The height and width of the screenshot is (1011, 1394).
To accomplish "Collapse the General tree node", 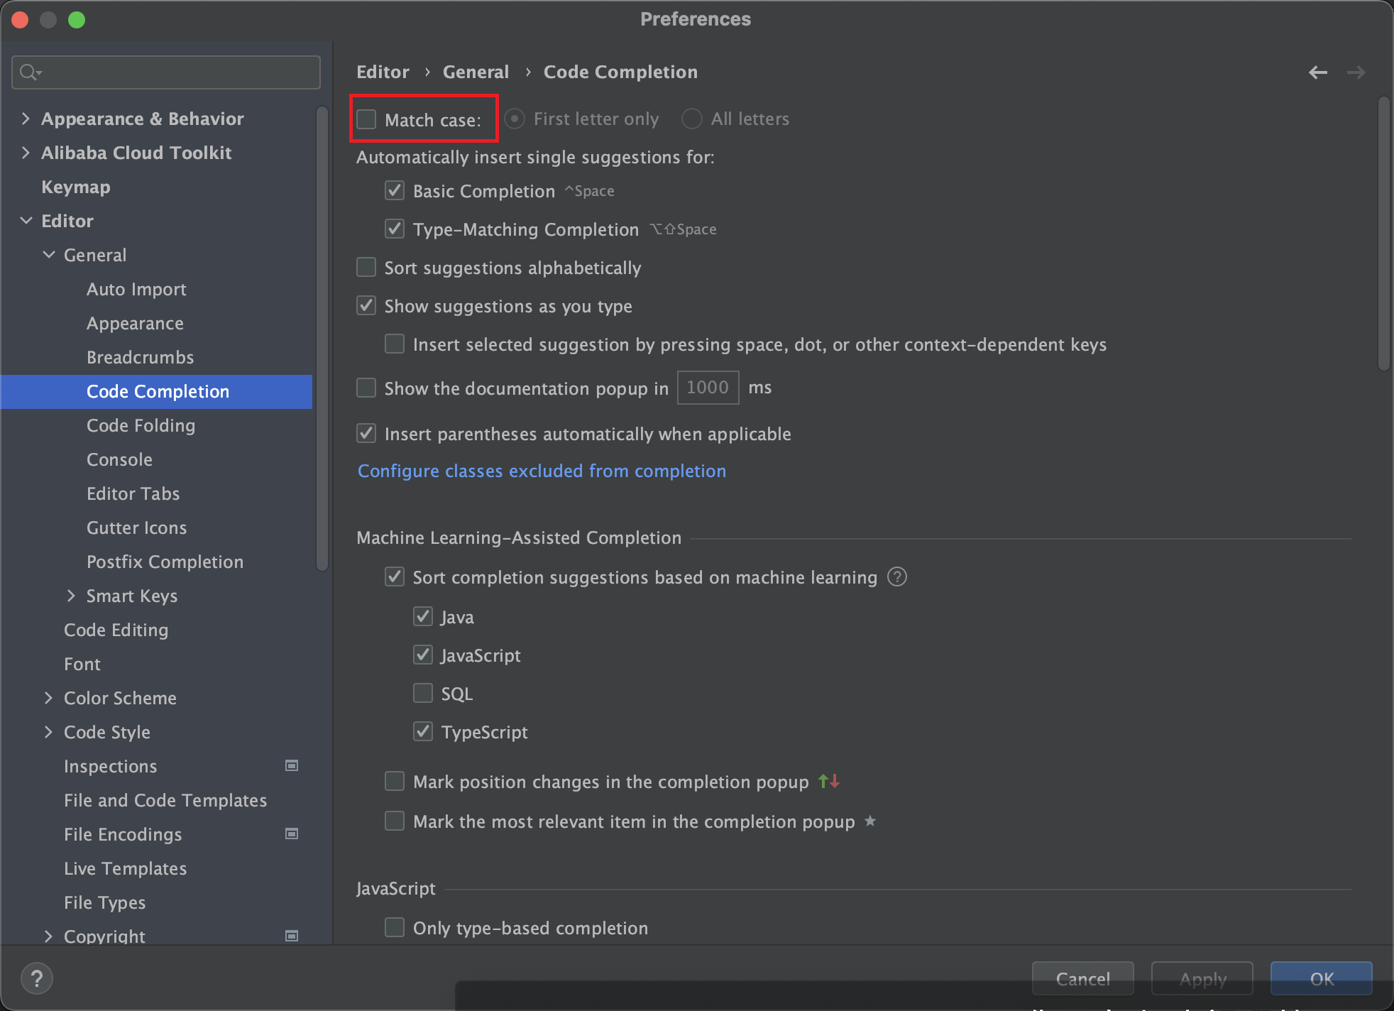I will (x=49, y=255).
